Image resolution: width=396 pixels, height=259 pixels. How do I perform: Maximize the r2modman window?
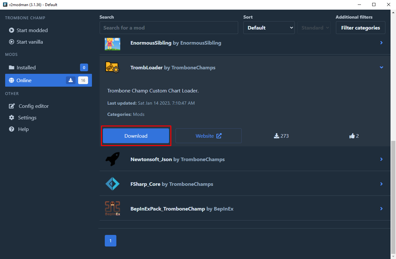point(374,4)
